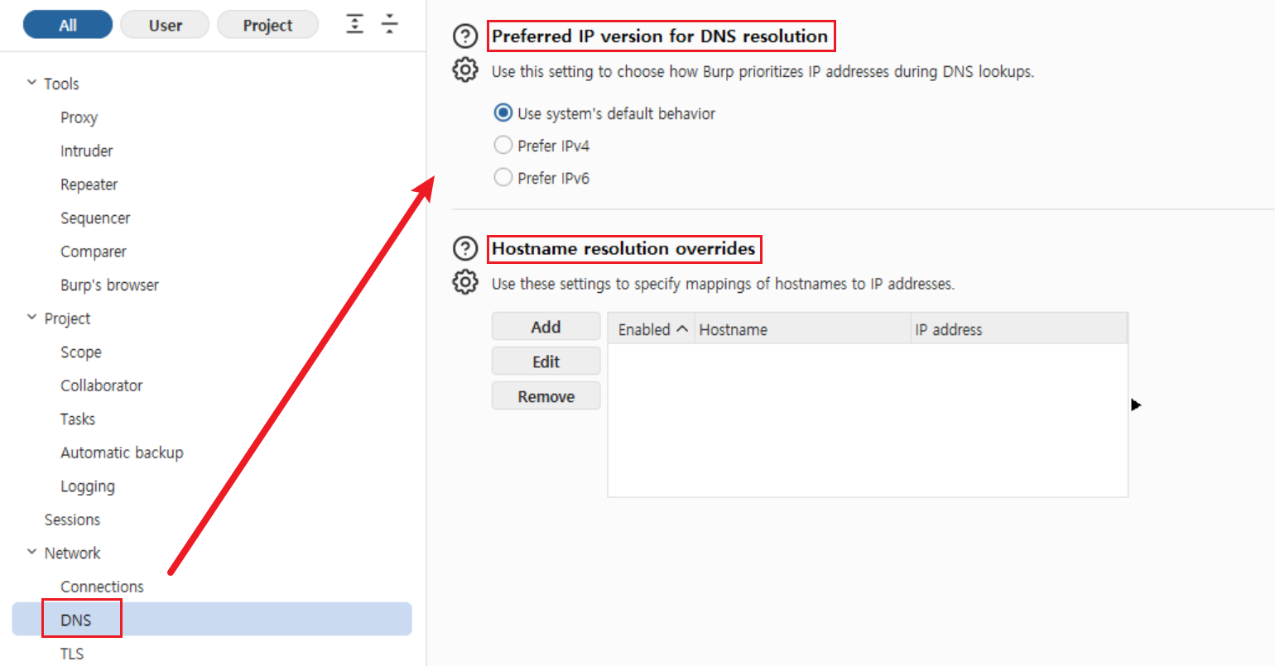Image resolution: width=1275 pixels, height=666 pixels.
Task: Open help for Preferred IP version section
Action: [465, 36]
